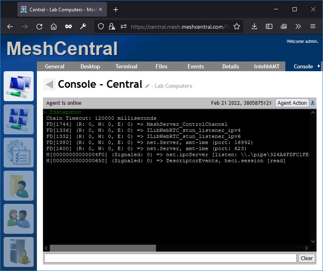Viewport: 323px width, 271px height.
Task: Go back with the browser back arrow
Action: [x=10, y=27]
